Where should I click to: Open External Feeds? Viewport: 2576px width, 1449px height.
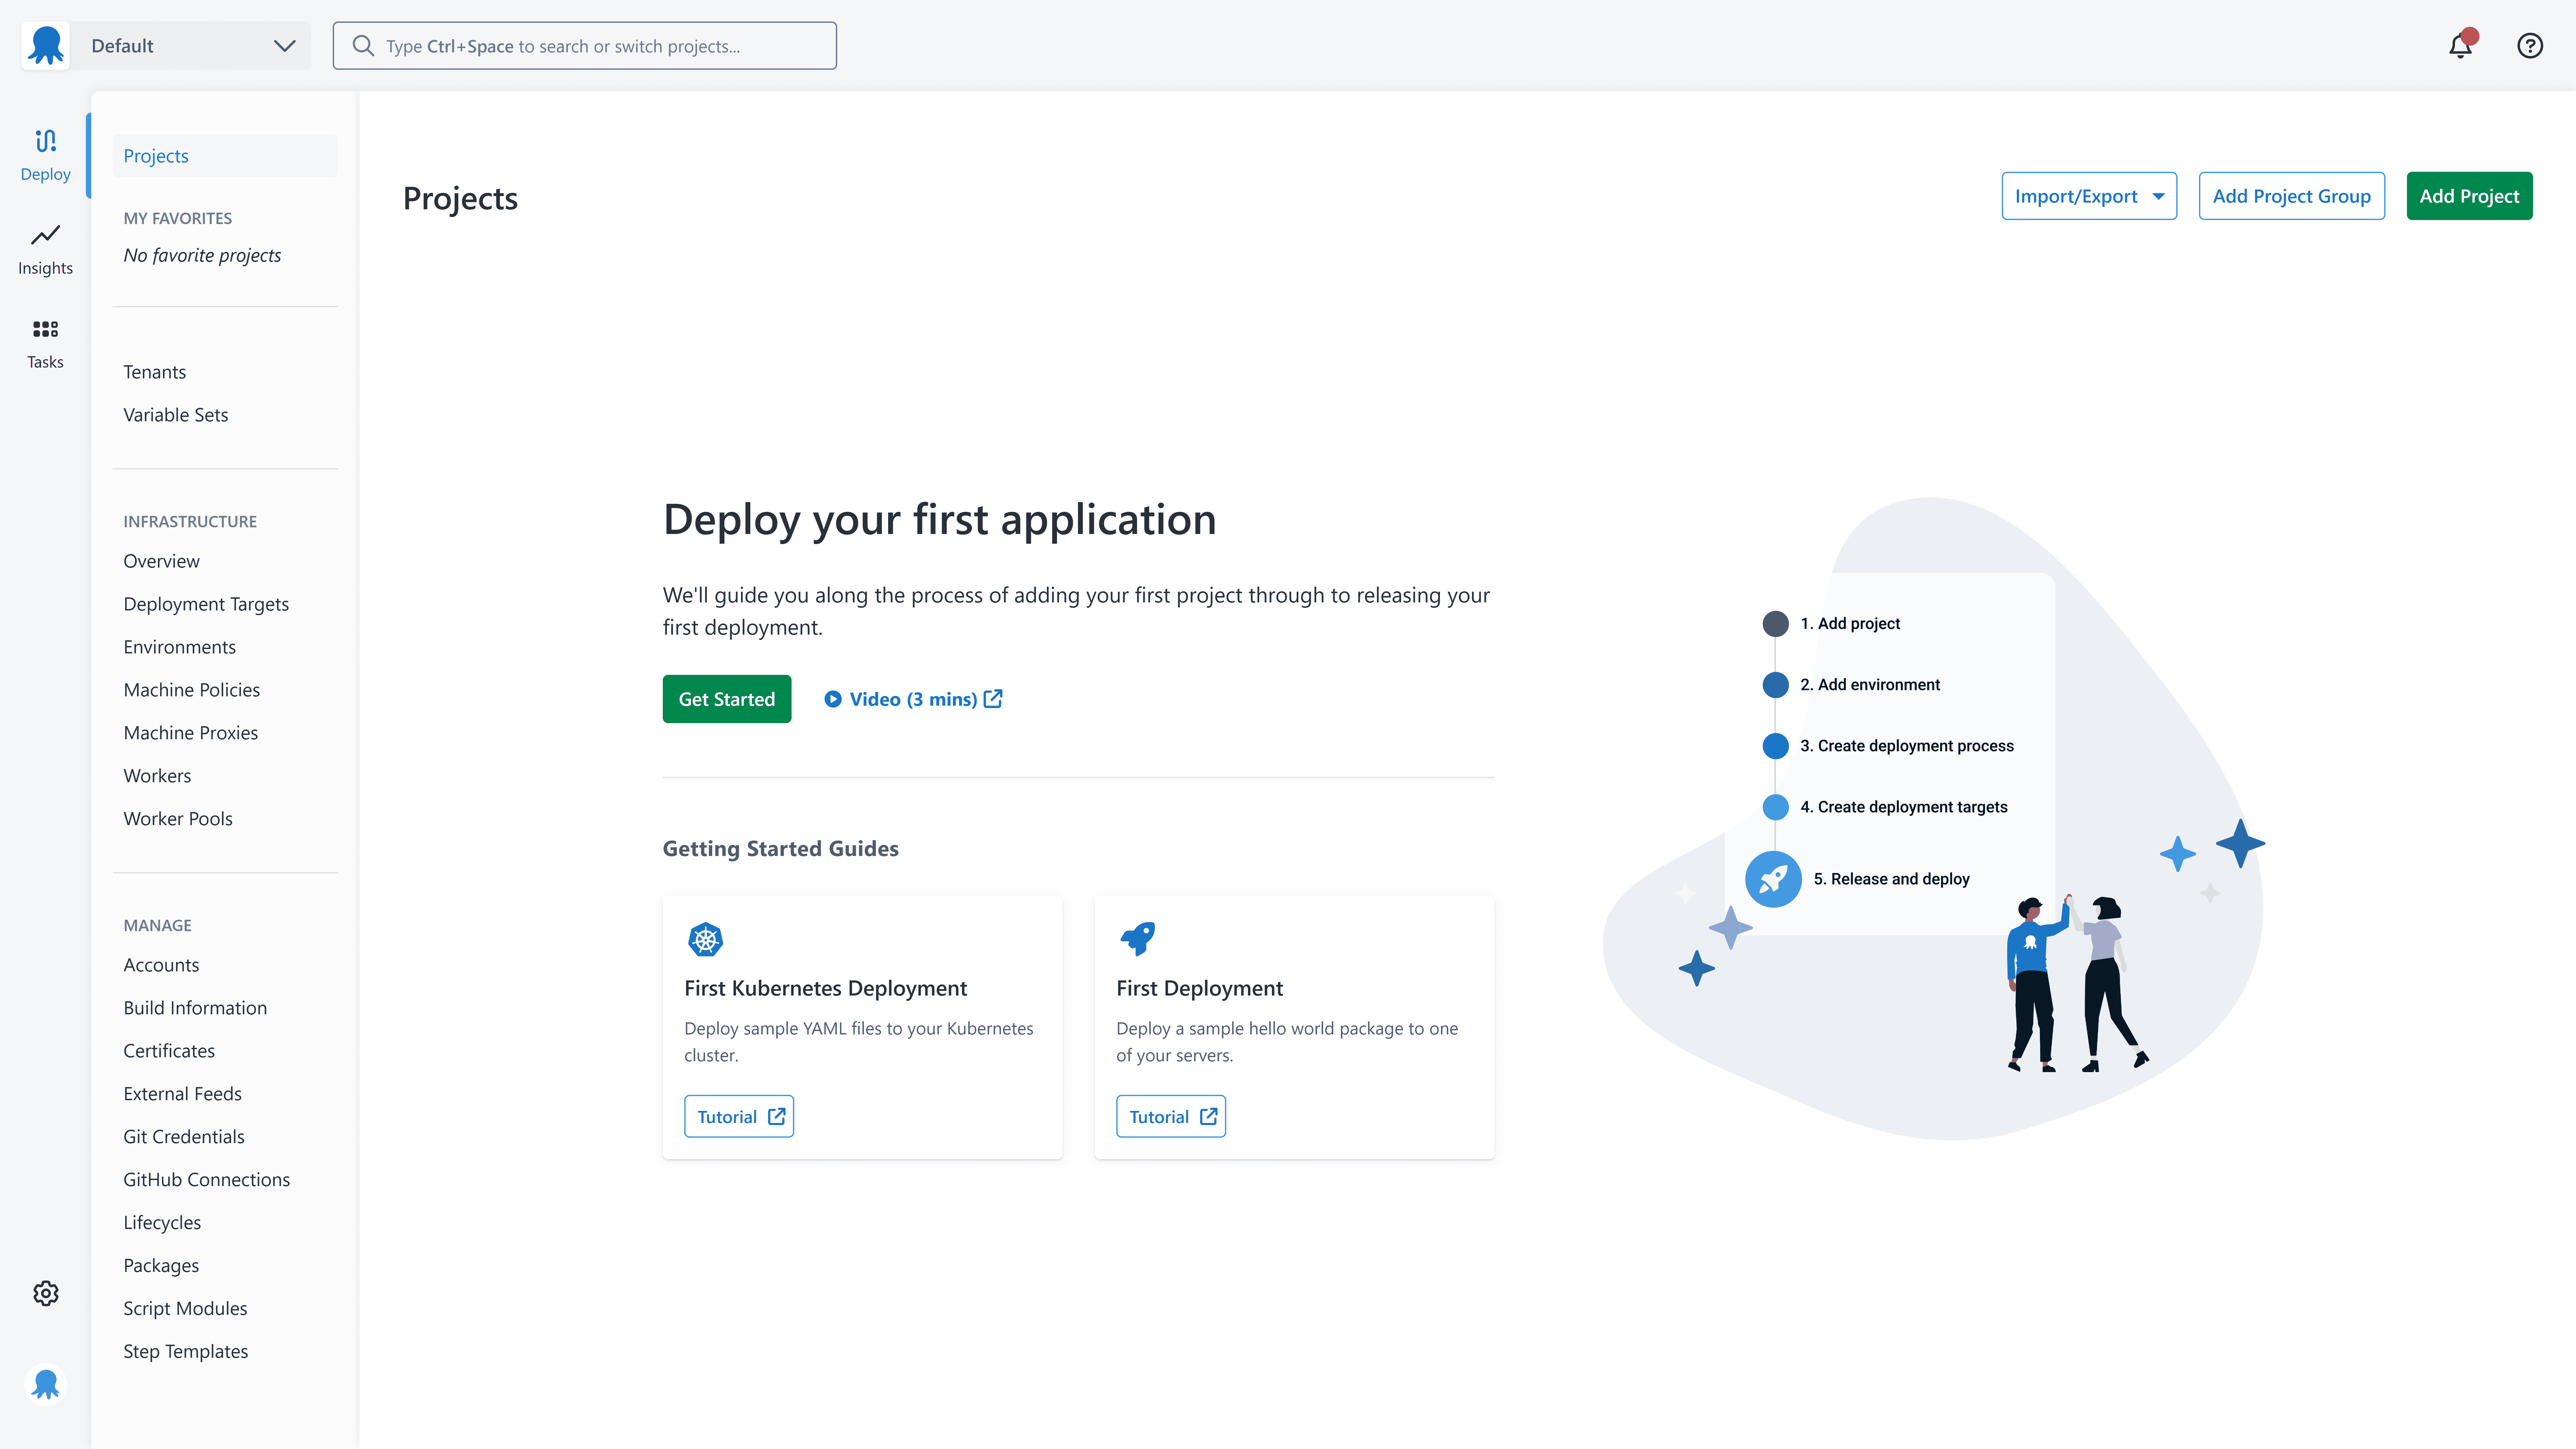(183, 1094)
